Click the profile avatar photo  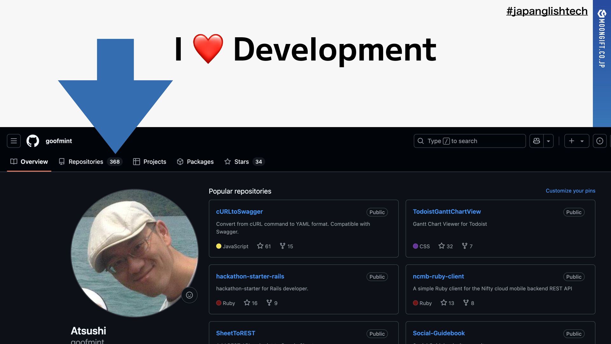pyautogui.click(x=134, y=253)
